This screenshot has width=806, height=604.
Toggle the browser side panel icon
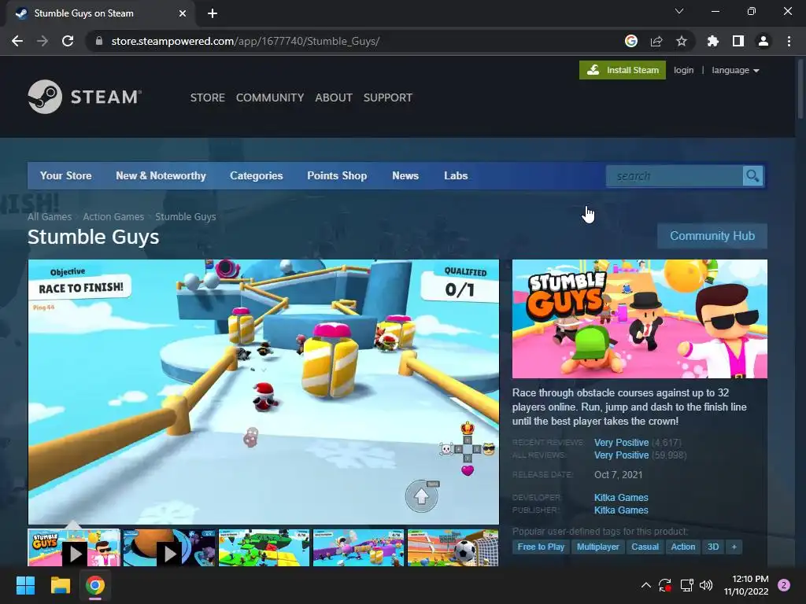coord(738,41)
